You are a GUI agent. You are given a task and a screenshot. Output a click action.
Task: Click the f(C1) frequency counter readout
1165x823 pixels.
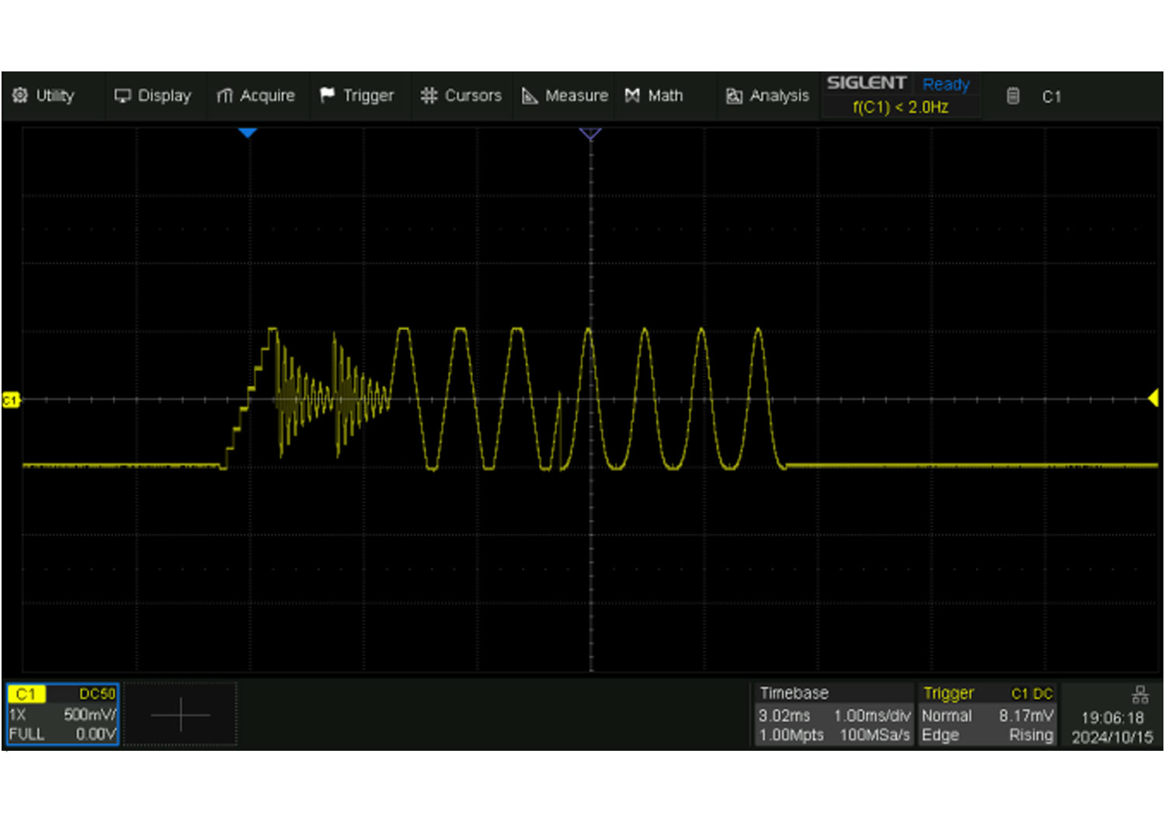(900, 107)
